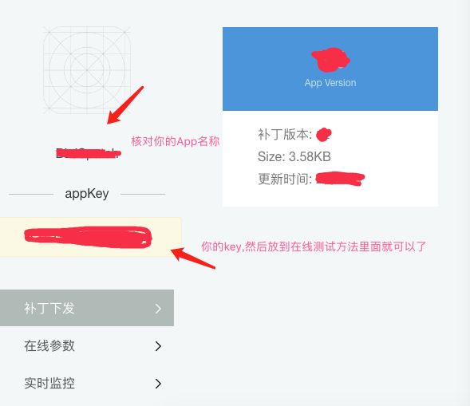Click the redacted app name under the icon
This screenshot has width=470, height=406.
pyautogui.click(x=89, y=153)
